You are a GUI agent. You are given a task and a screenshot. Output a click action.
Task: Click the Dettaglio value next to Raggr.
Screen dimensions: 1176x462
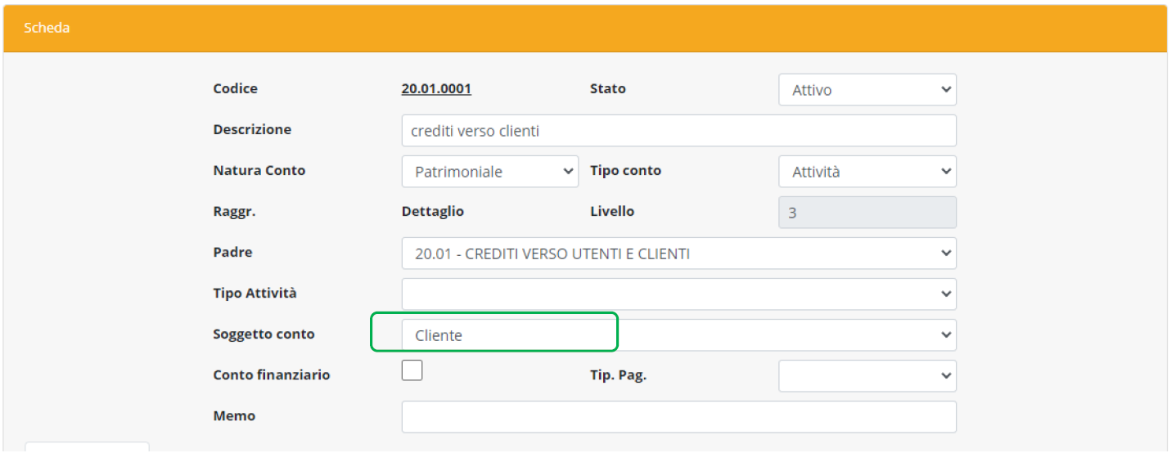click(x=432, y=212)
